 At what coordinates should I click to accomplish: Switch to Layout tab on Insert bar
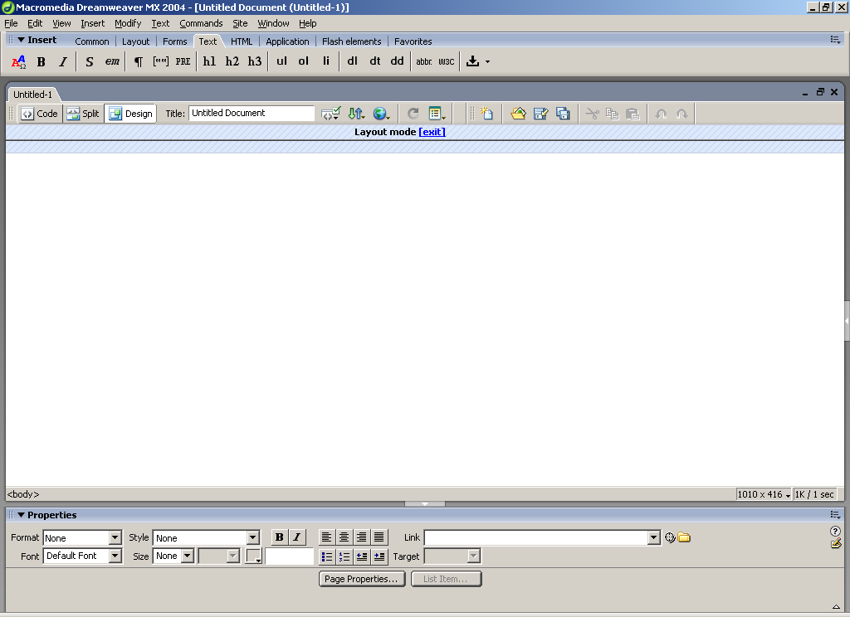coord(135,41)
